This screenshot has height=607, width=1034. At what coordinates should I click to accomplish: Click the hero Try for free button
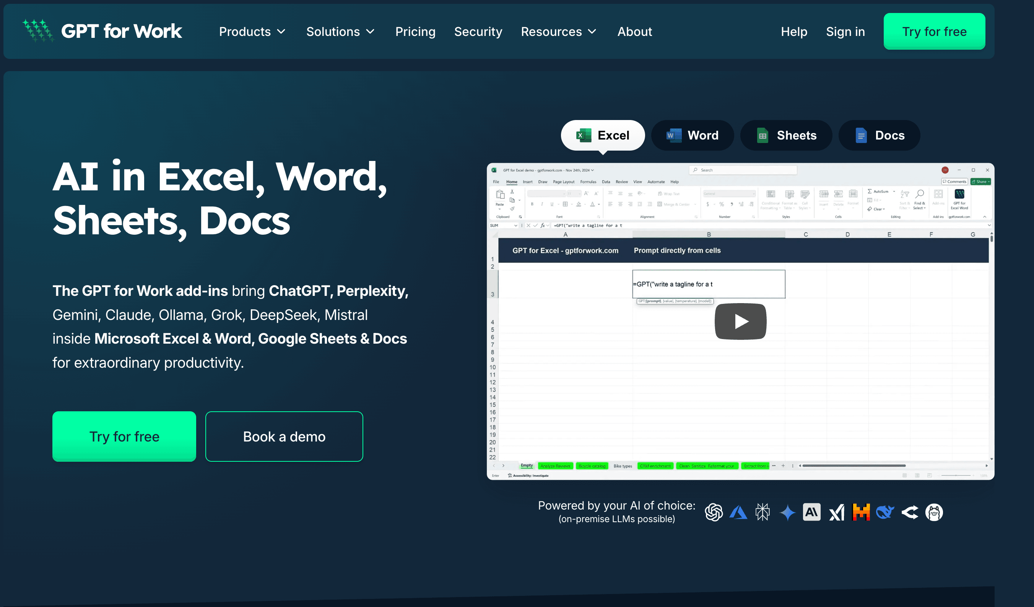coord(124,437)
